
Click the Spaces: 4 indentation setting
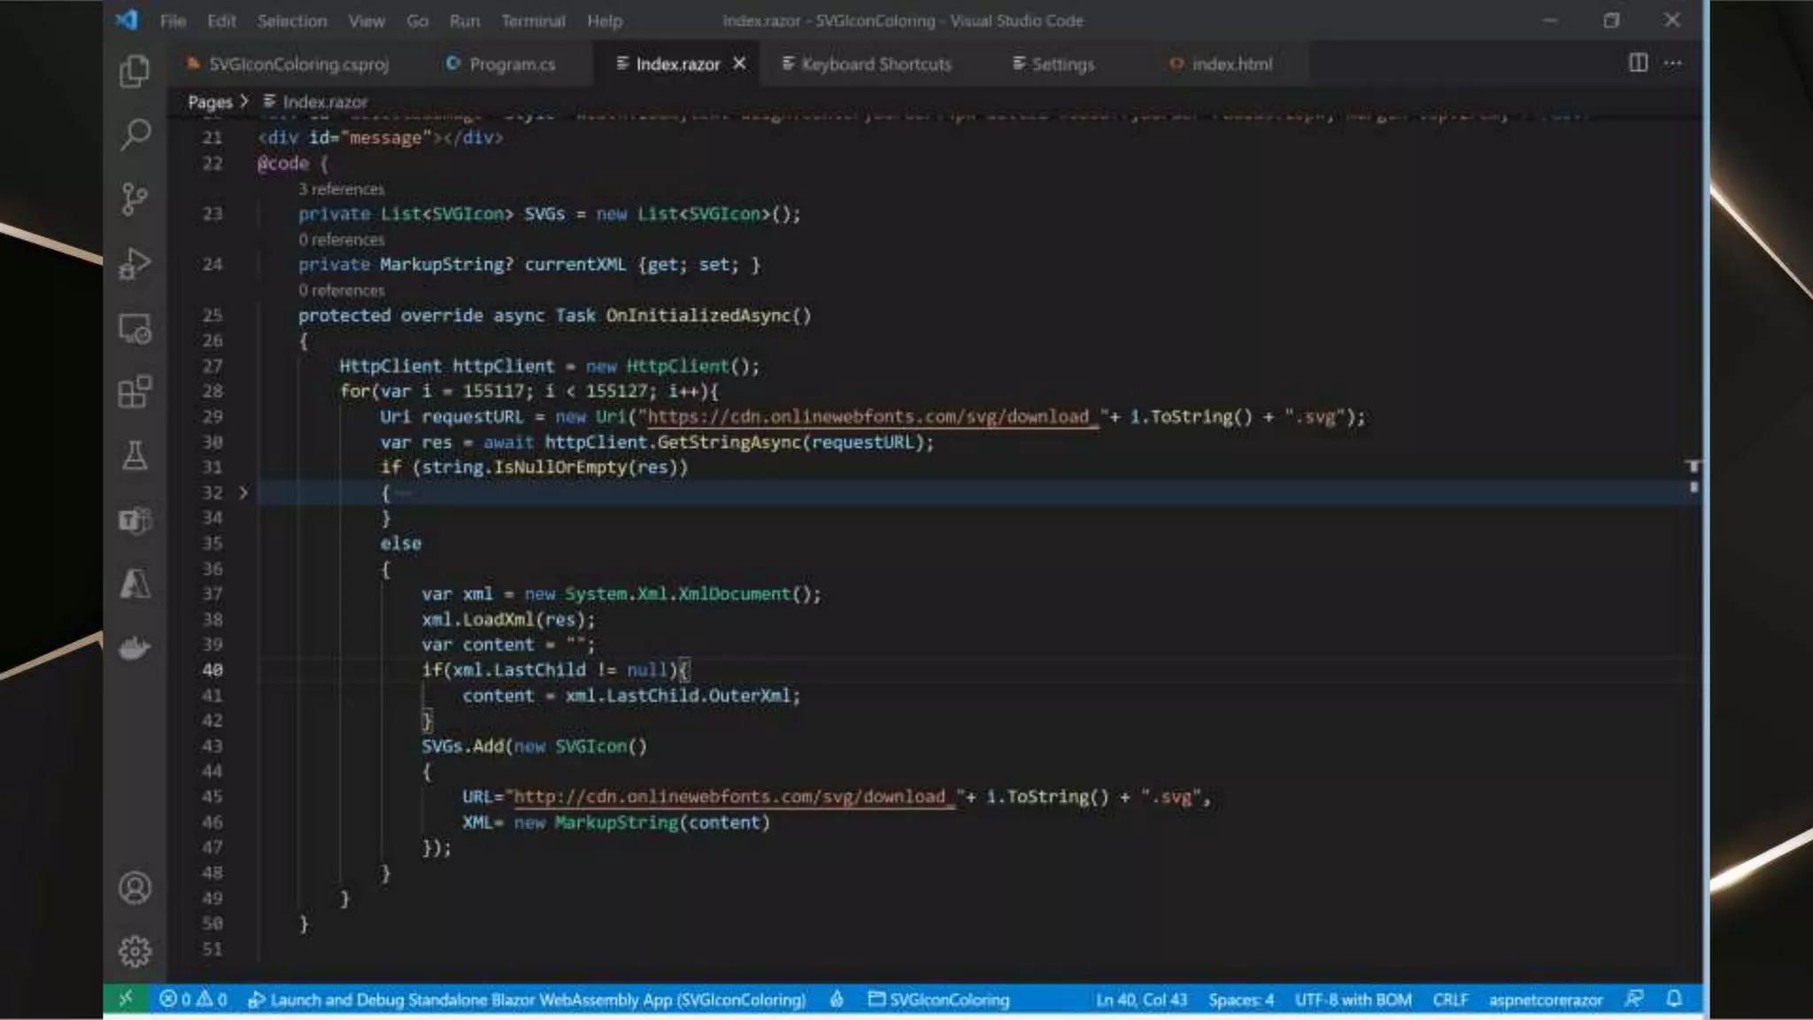tap(1240, 1000)
